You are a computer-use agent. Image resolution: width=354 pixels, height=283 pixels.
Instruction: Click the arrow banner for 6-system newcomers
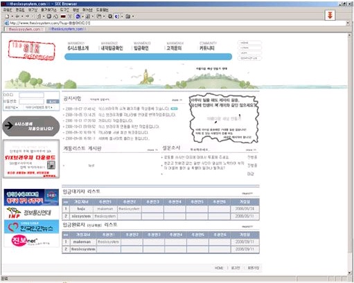coord(31,126)
